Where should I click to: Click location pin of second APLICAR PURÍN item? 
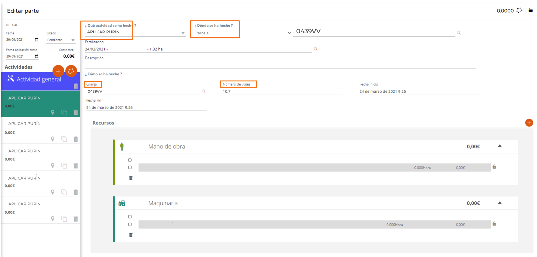[x=53, y=139]
